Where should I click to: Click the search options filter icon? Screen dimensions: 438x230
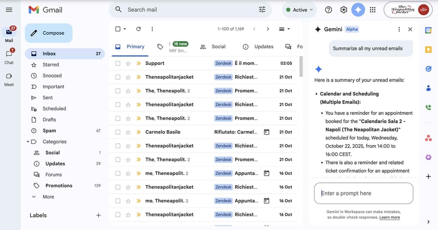(x=262, y=10)
